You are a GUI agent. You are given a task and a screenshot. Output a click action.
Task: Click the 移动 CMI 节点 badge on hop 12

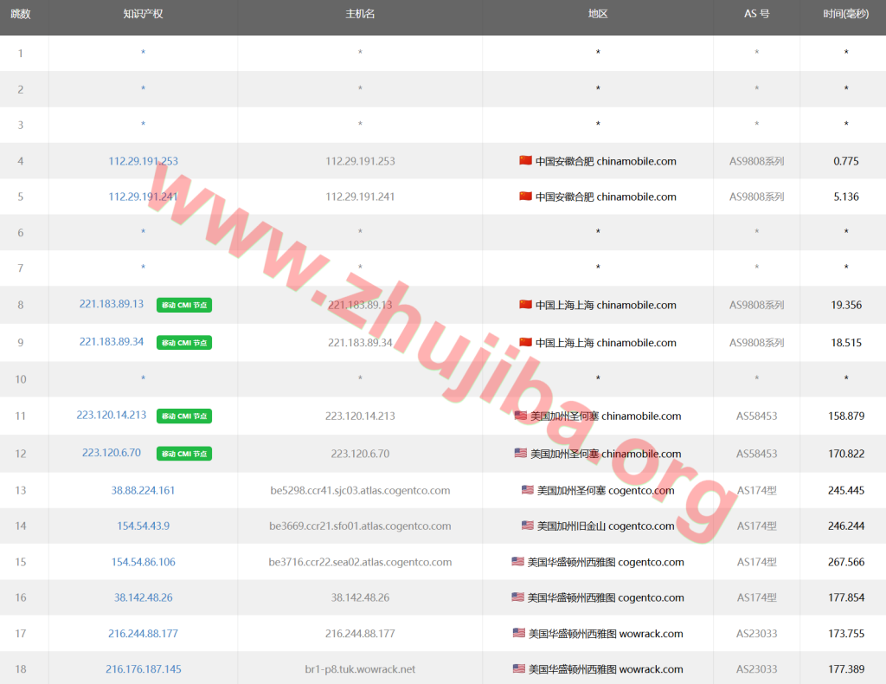click(x=183, y=453)
